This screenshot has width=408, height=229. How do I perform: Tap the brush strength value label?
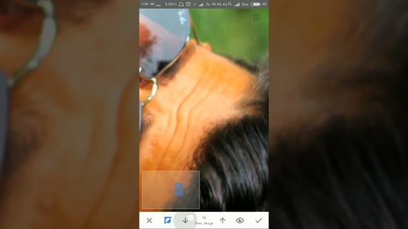click(x=204, y=221)
